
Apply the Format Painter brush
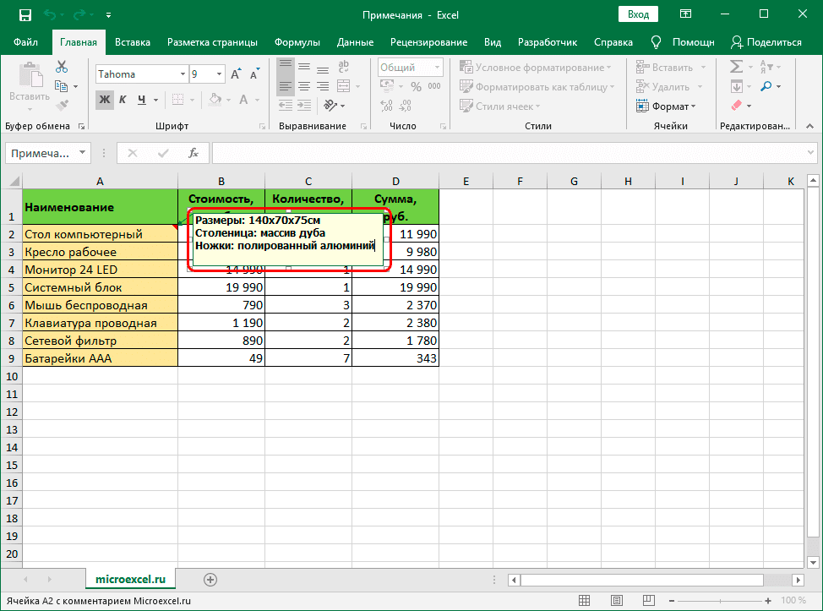point(61,106)
